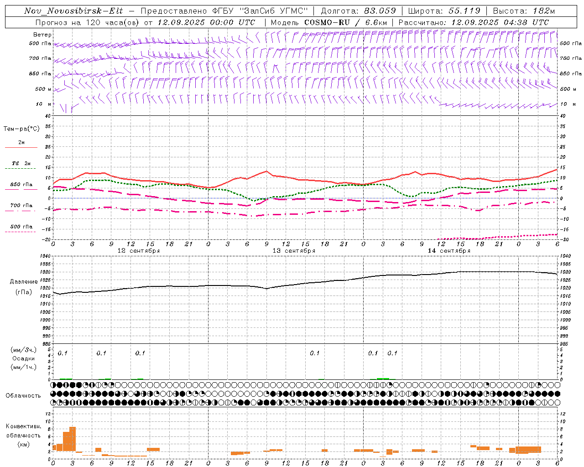Viewport: 584px width, 467px height.
Task: Click the tallest orange convective cloud bar
Action: tap(72, 438)
